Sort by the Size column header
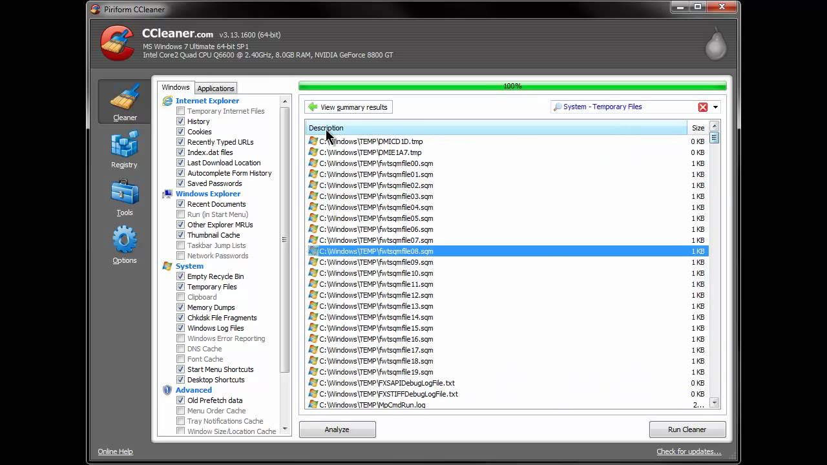The image size is (827, 465). 698,128
